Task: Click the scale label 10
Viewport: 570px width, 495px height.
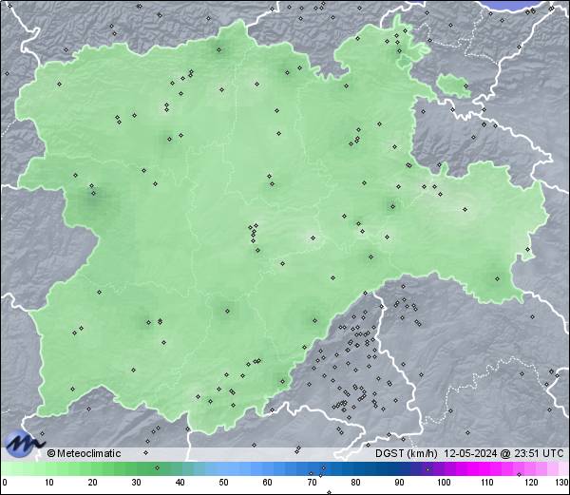Action: (x=49, y=483)
